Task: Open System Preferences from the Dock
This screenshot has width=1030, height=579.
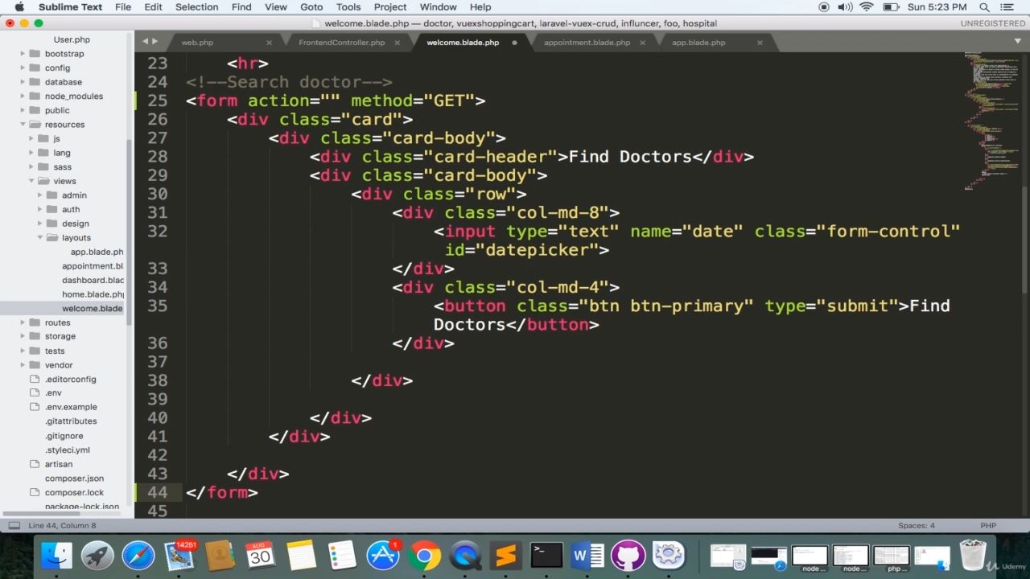Action: pos(669,555)
